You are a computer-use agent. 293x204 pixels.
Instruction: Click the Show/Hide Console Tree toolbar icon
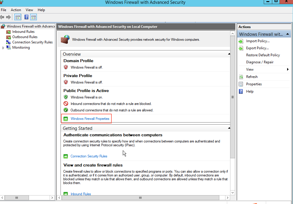click(18, 17)
